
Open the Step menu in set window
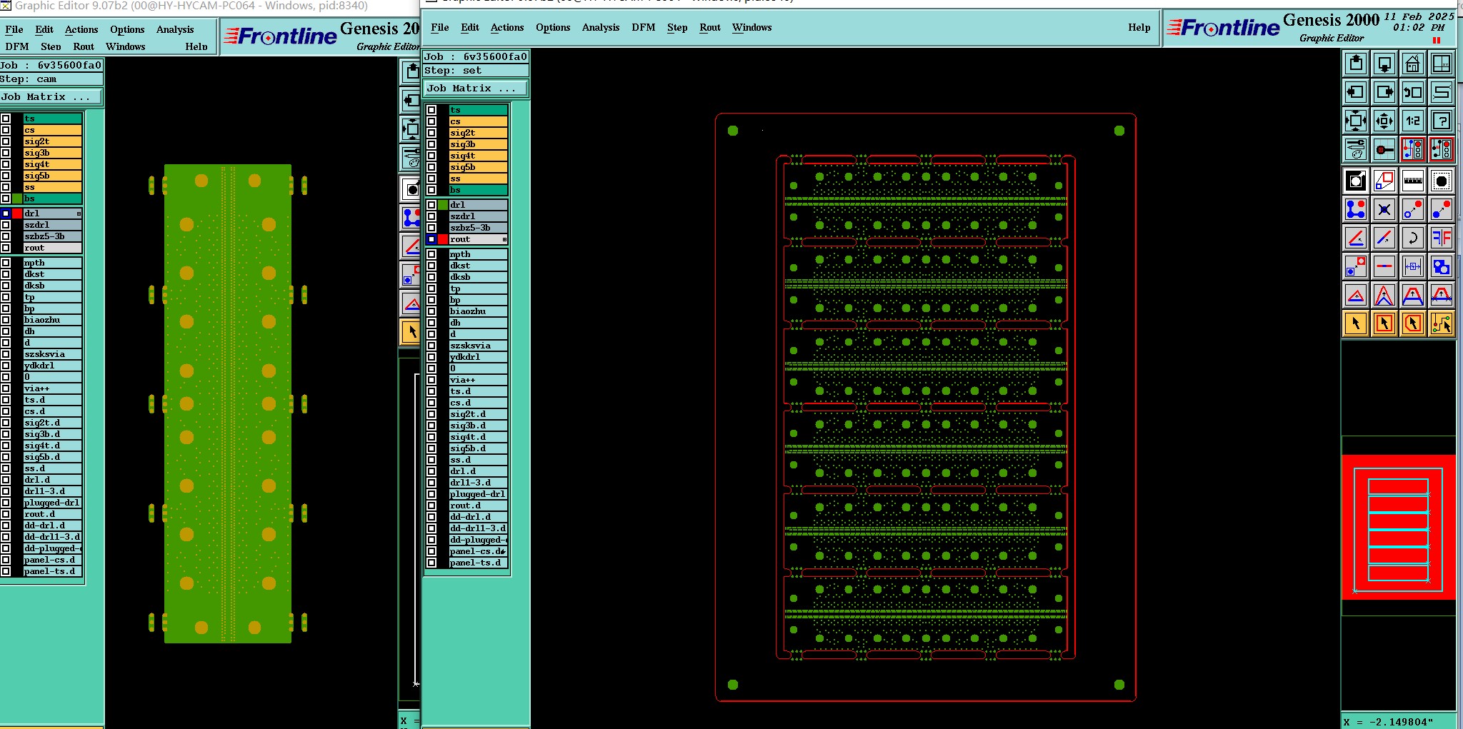click(677, 27)
